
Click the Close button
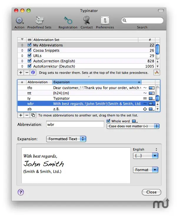152,192
